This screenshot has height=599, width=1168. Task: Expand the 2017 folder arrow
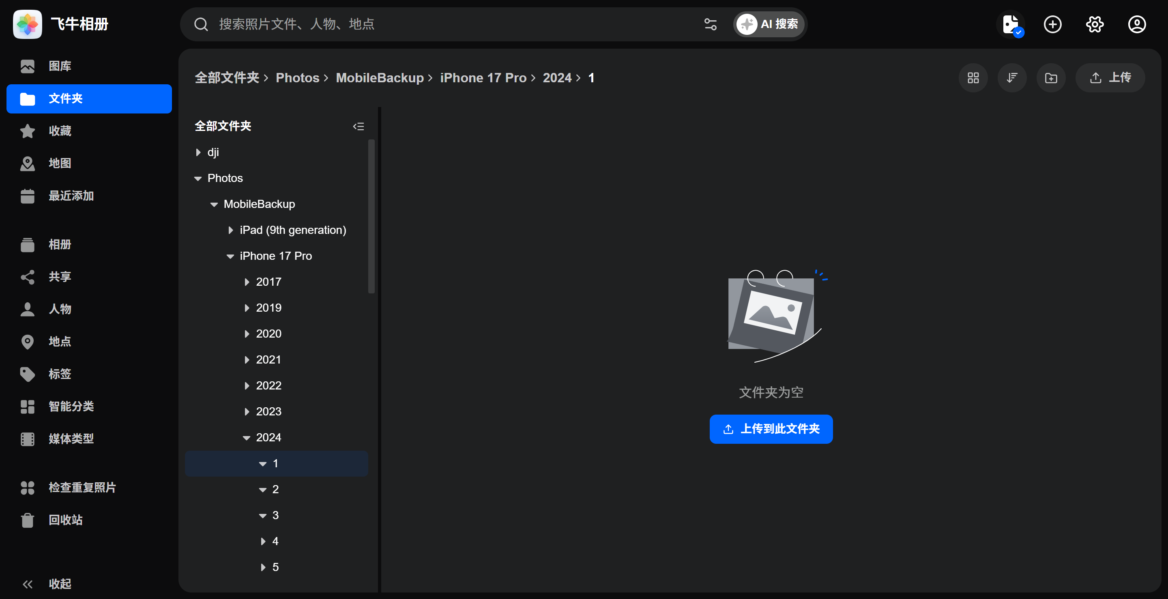(x=247, y=282)
